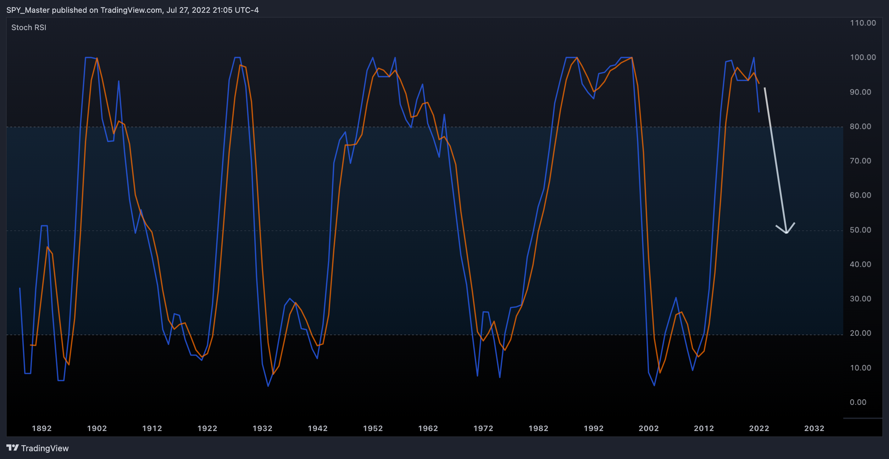Click the 1902 time axis label
Screen dimensions: 889x459
click(97, 428)
